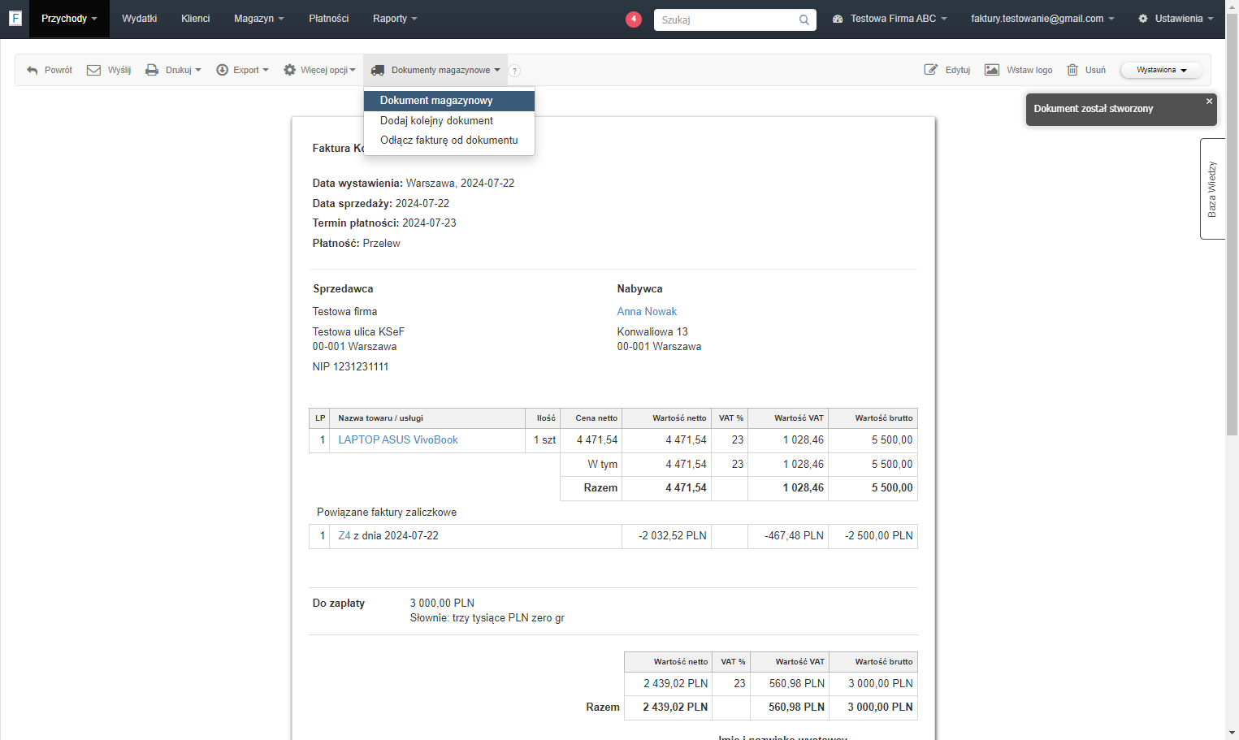
Task: Expand the Raporty menu
Action: click(x=395, y=19)
